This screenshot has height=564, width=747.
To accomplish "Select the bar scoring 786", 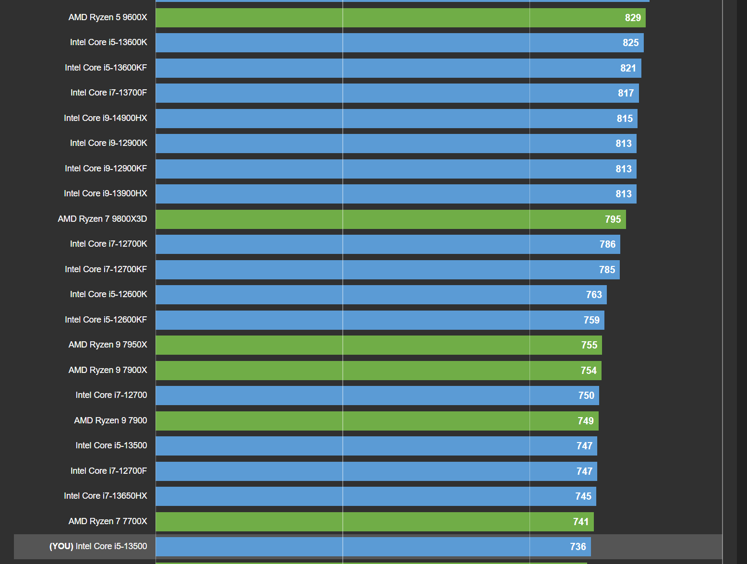I will (x=388, y=244).
